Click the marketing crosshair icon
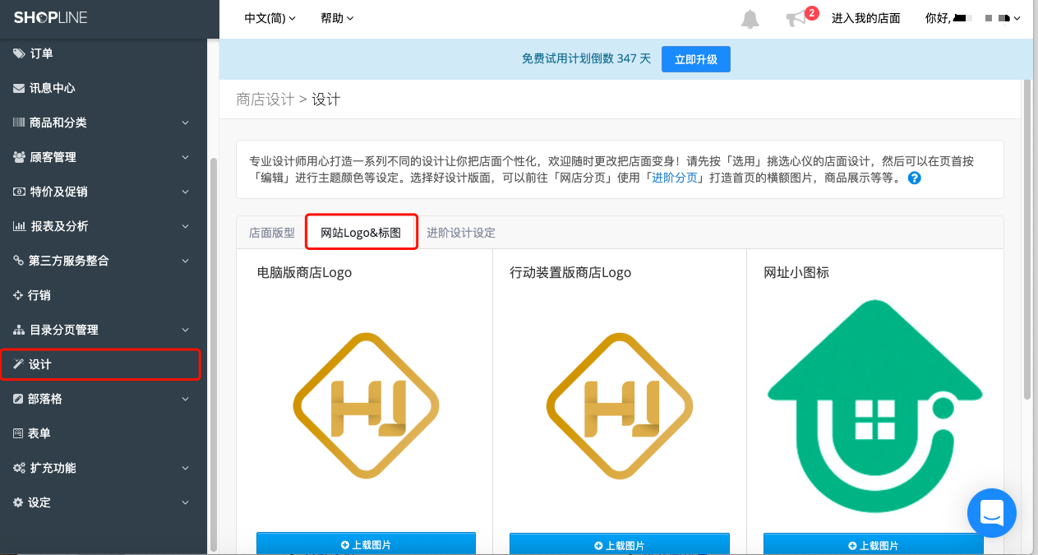The image size is (1038, 555). tap(19, 295)
